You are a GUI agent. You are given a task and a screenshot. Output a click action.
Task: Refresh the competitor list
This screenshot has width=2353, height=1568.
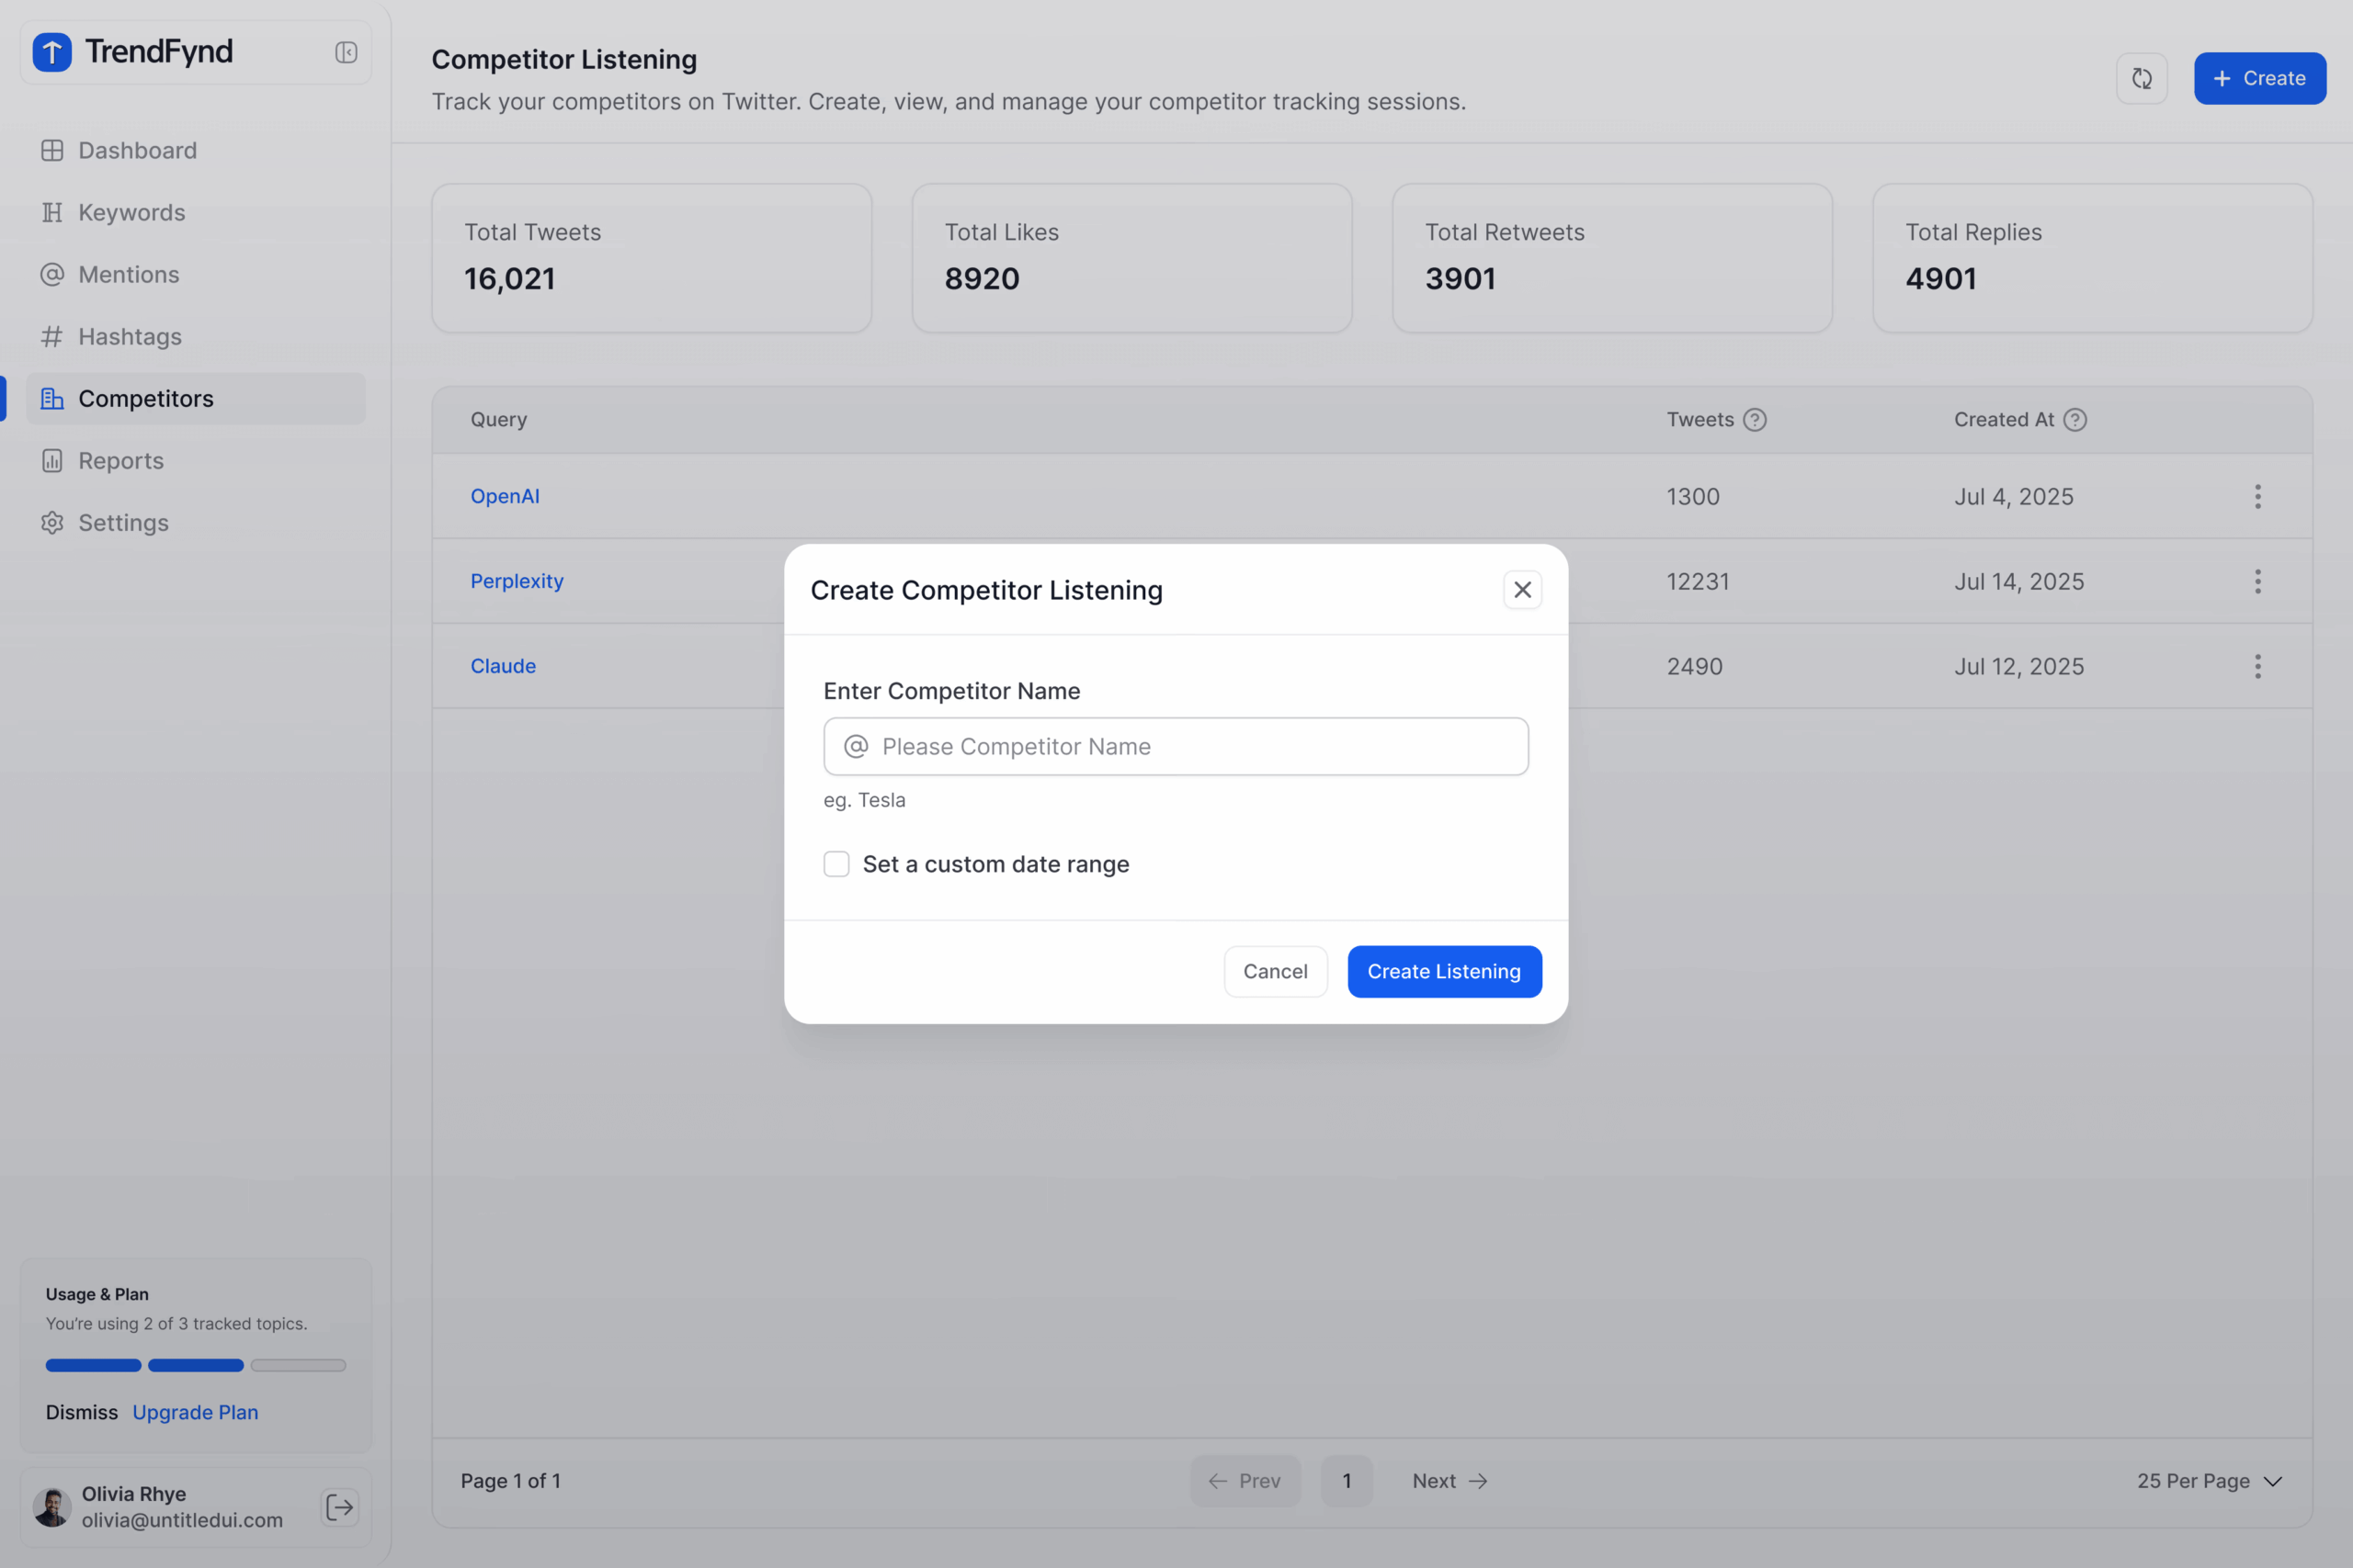point(2142,78)
